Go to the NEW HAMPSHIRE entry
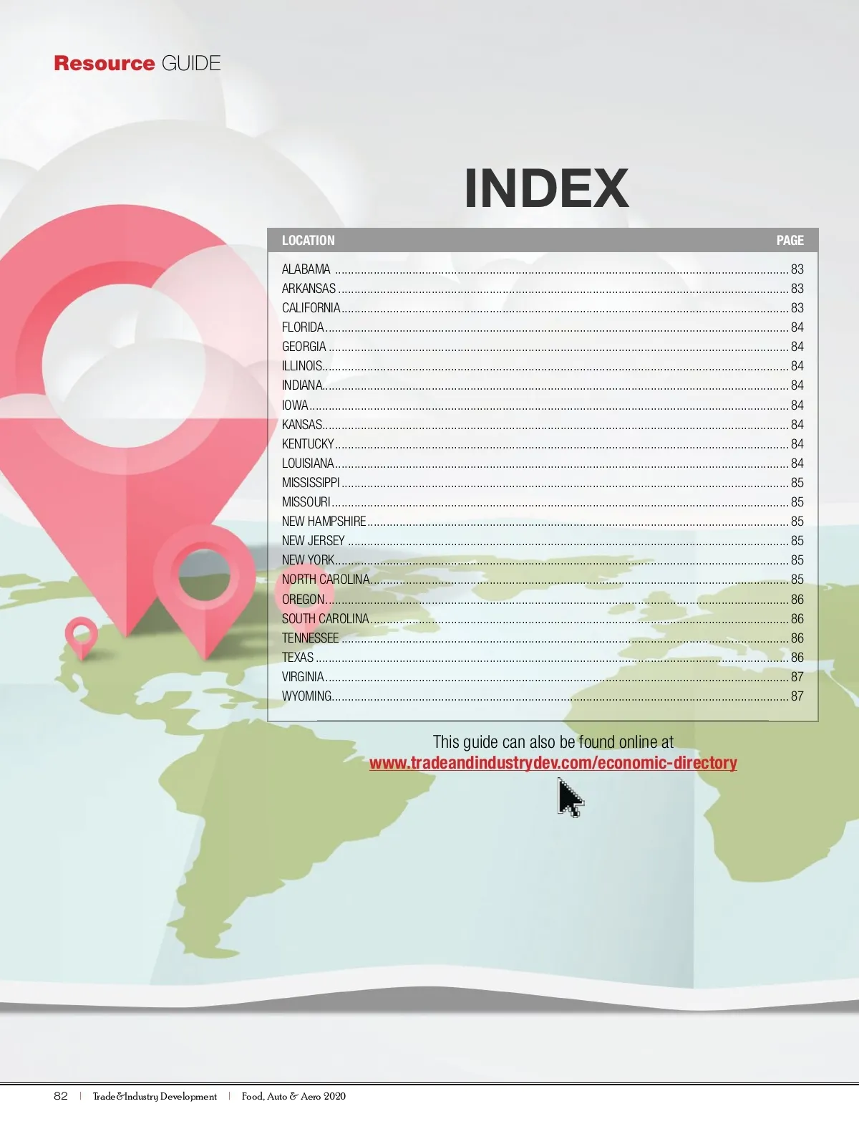Image resolution: width=859 pixels, height=1129 pixels. [x=324, y=522]
